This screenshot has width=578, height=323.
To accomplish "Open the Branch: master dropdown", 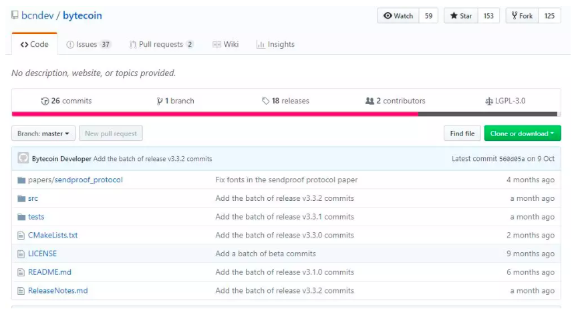I will coord(43,133).
